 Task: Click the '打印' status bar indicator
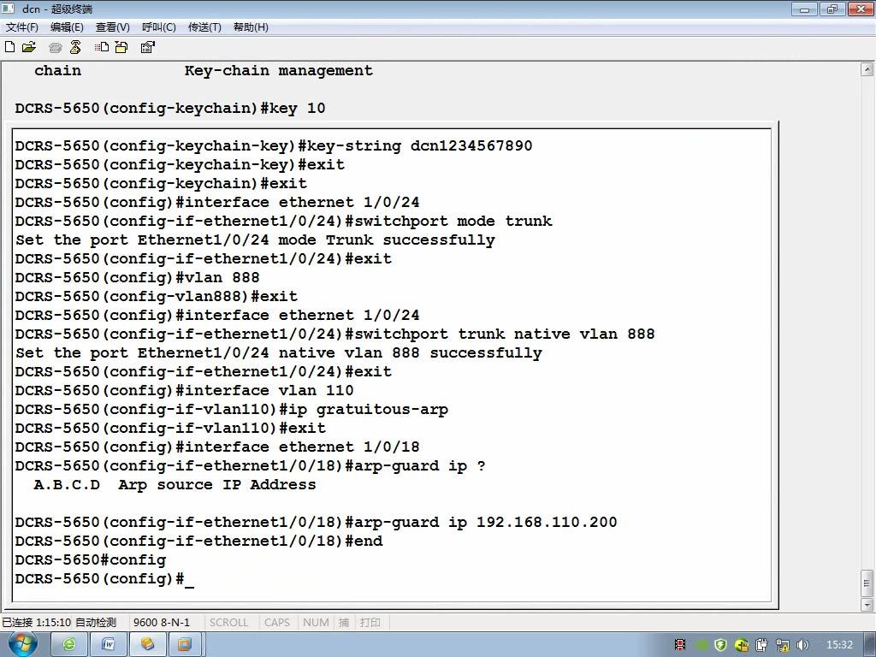(x=370, y=623)
